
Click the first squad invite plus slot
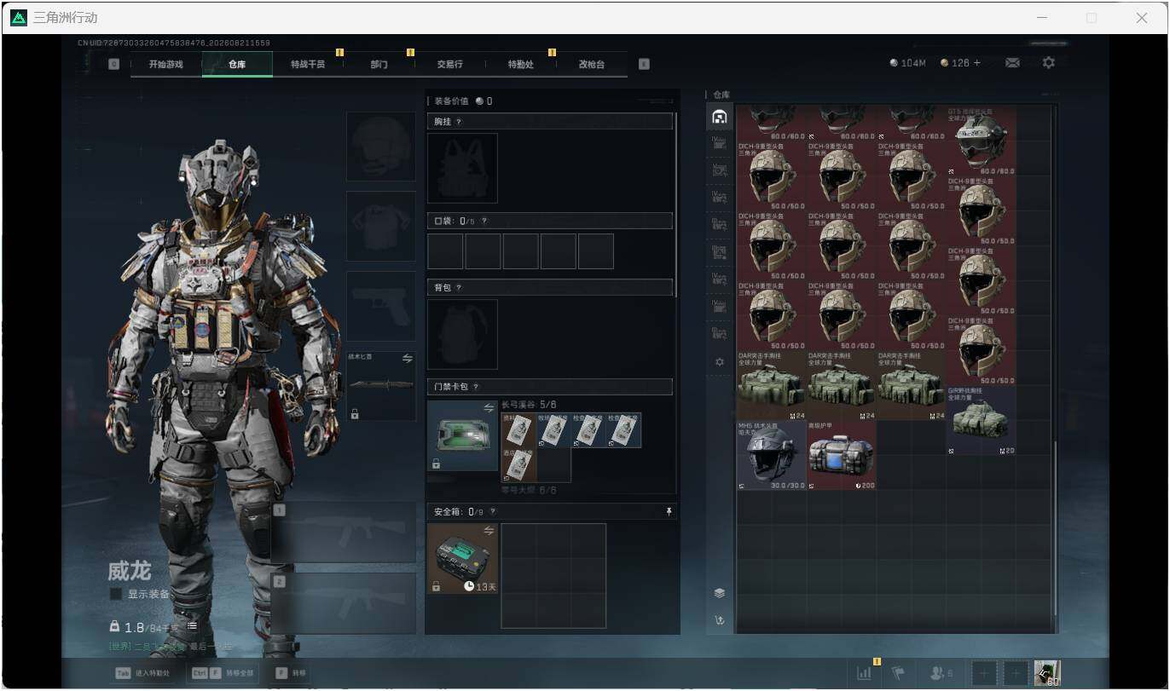click(983, 673)
